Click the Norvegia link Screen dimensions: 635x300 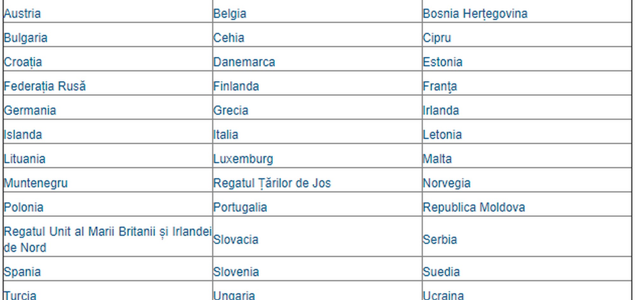pyautogui.click(x=446, y=183)
